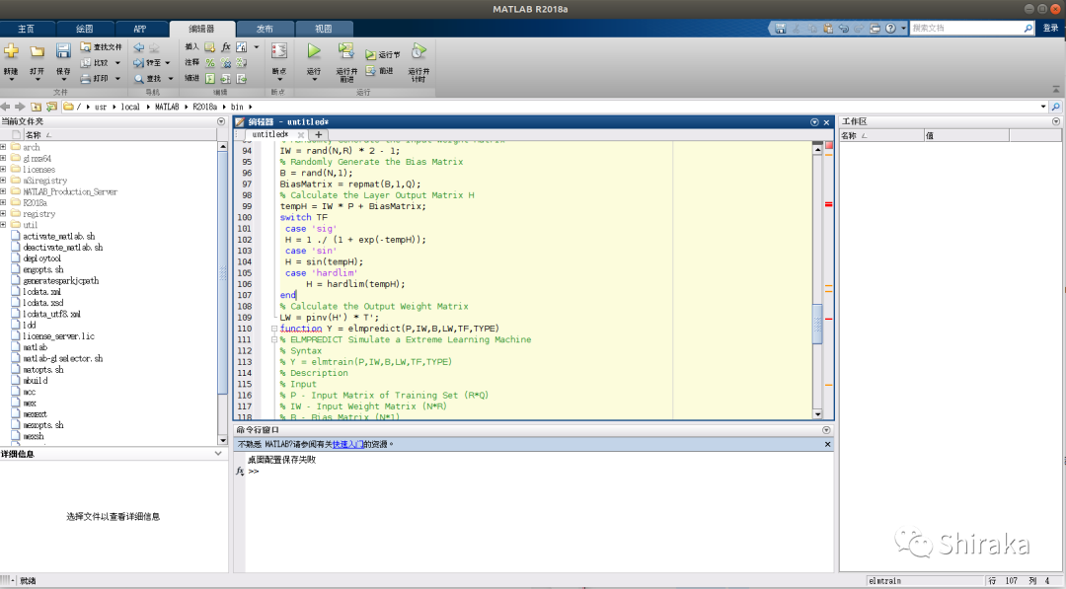Click the Save (保存) floppy disk icon
This screenshot has width=1066, height=589.
63,51
